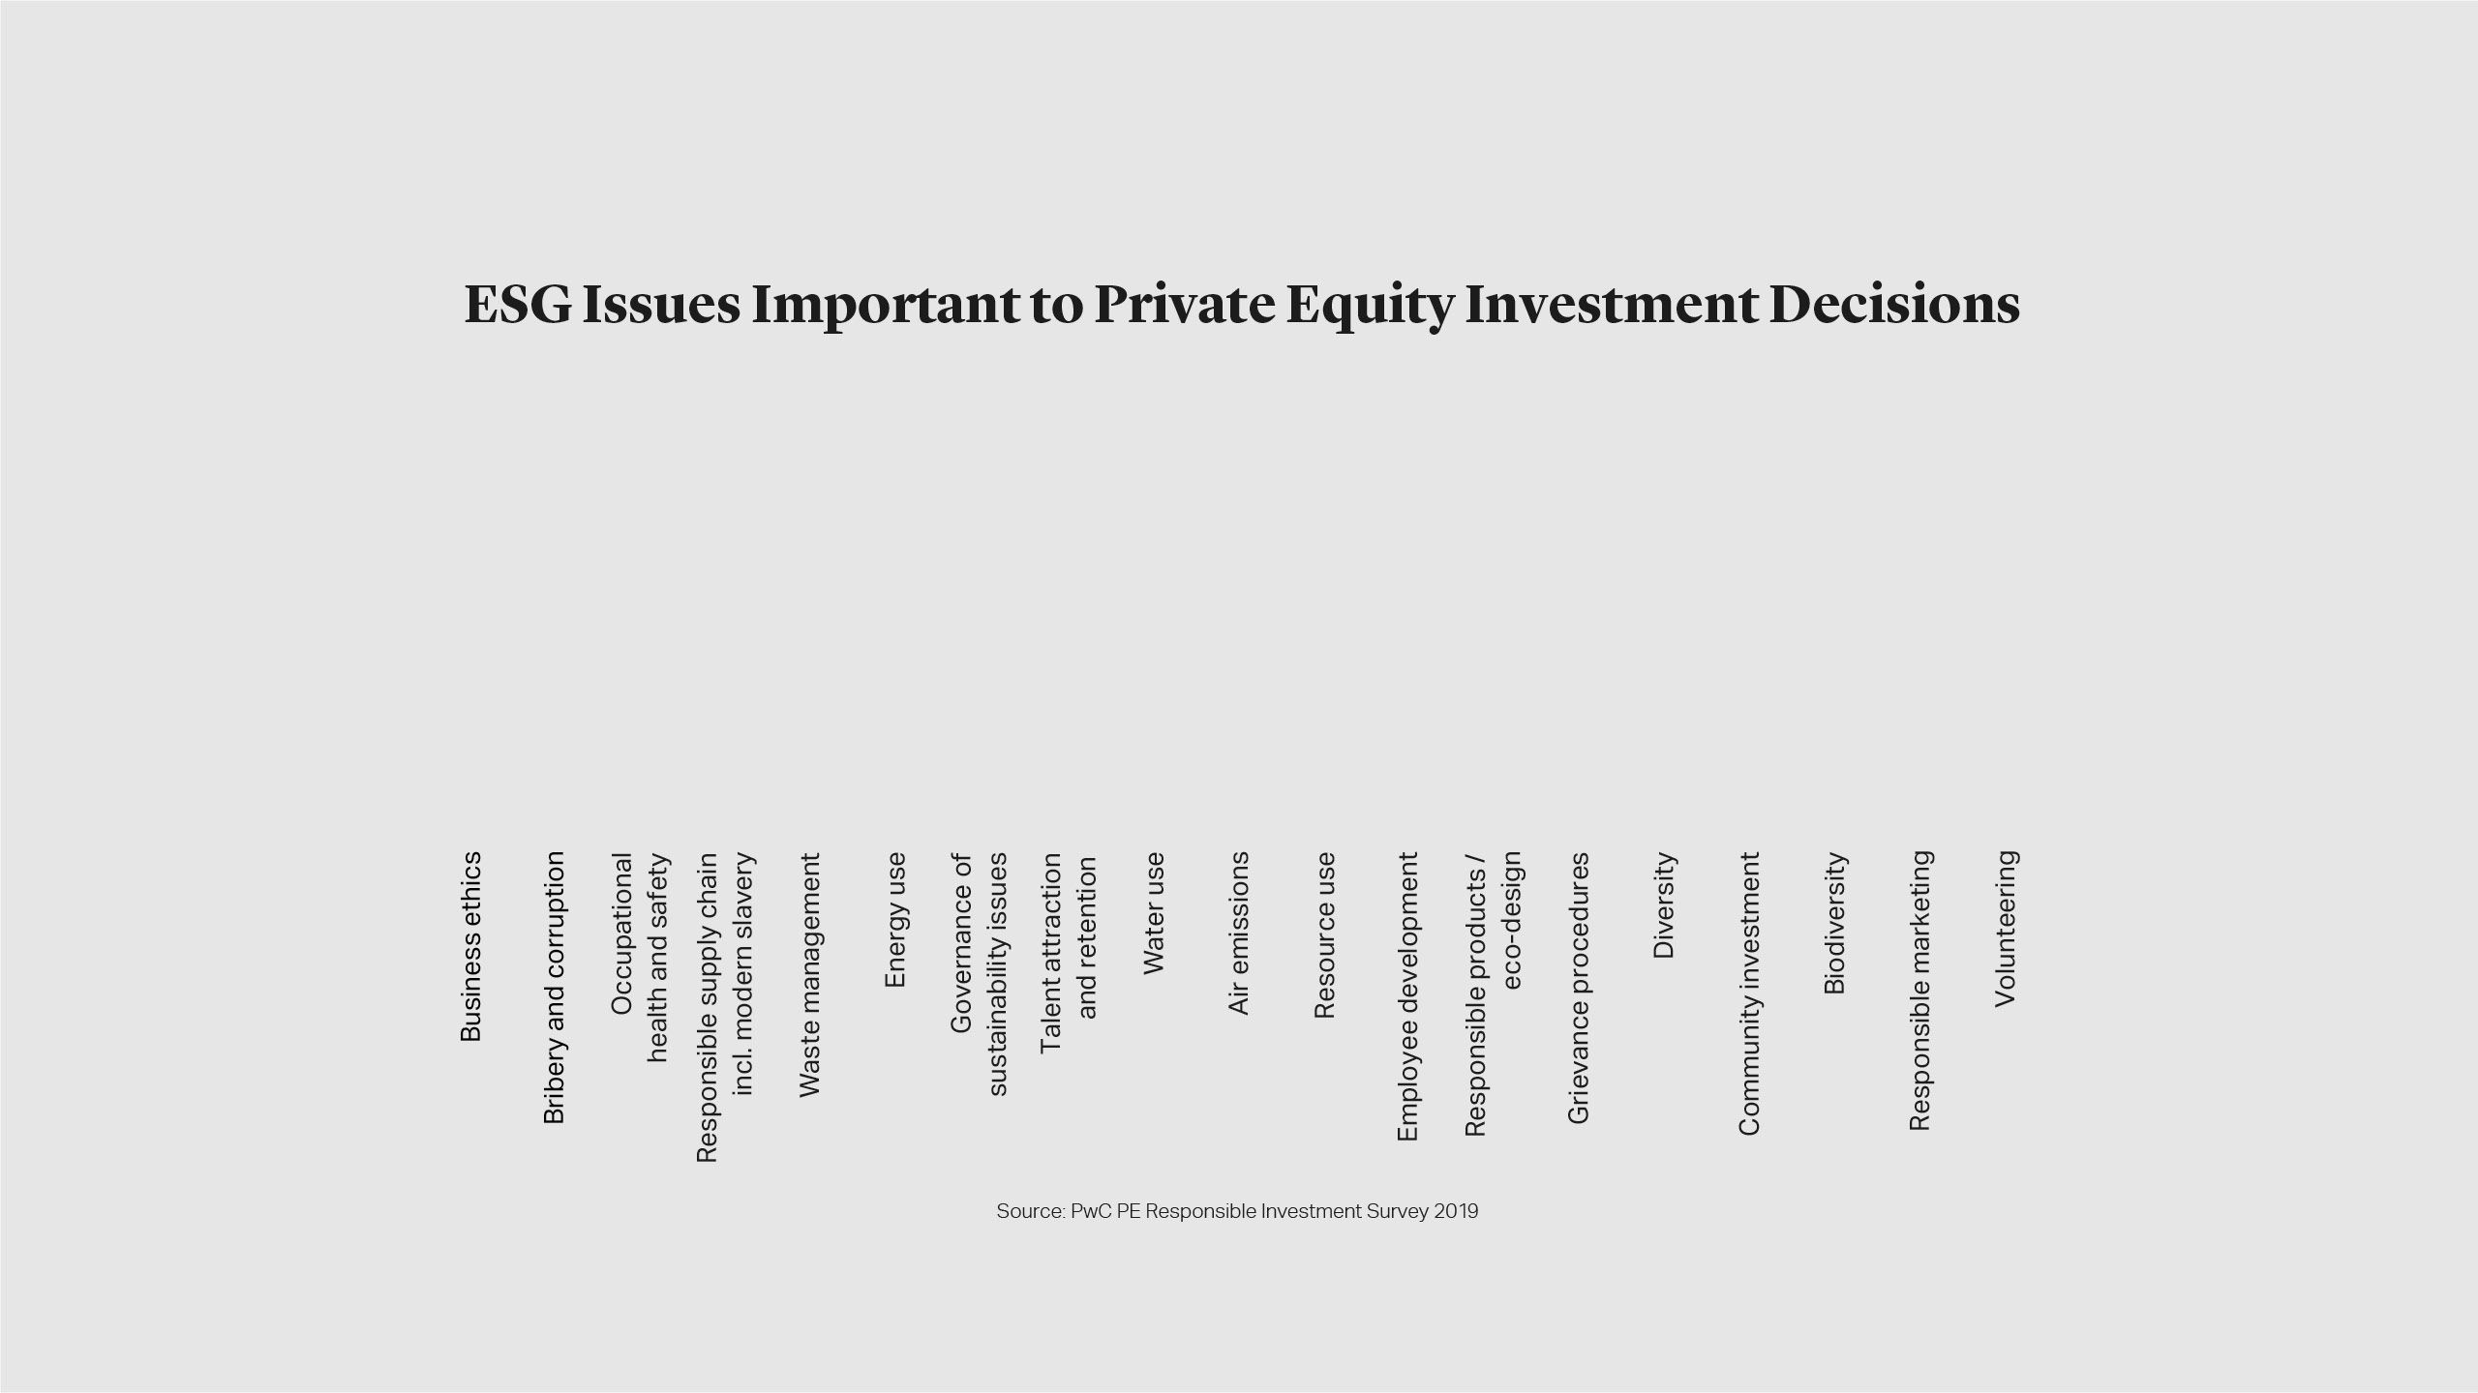Click the Volunteering label
The width and height of the screenshot is (2478, 1393).
click(x=2005, y=928)
